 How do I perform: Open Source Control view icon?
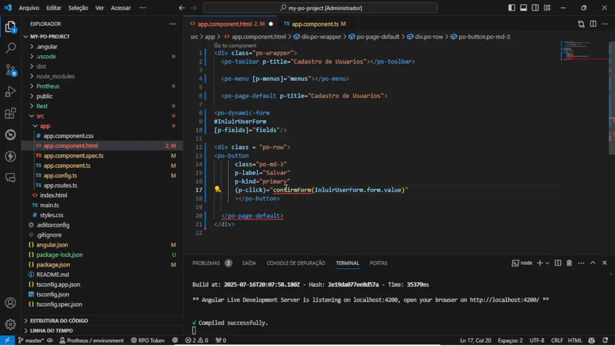coord(11,70)
